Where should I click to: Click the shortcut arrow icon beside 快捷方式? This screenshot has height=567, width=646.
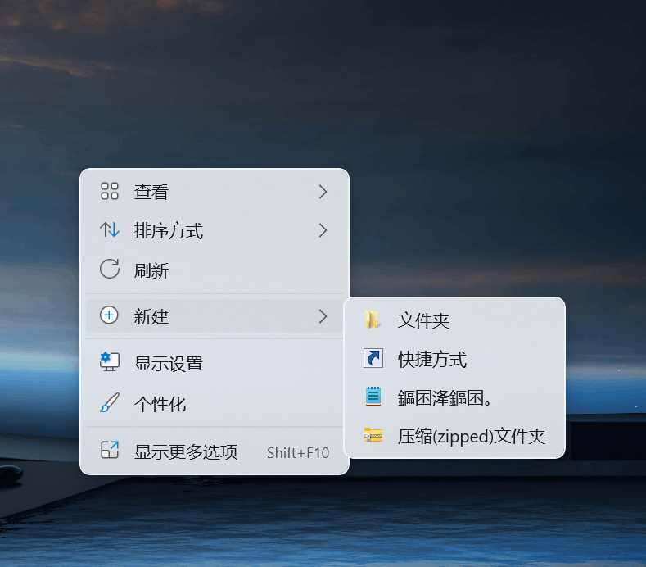(373, 358)
